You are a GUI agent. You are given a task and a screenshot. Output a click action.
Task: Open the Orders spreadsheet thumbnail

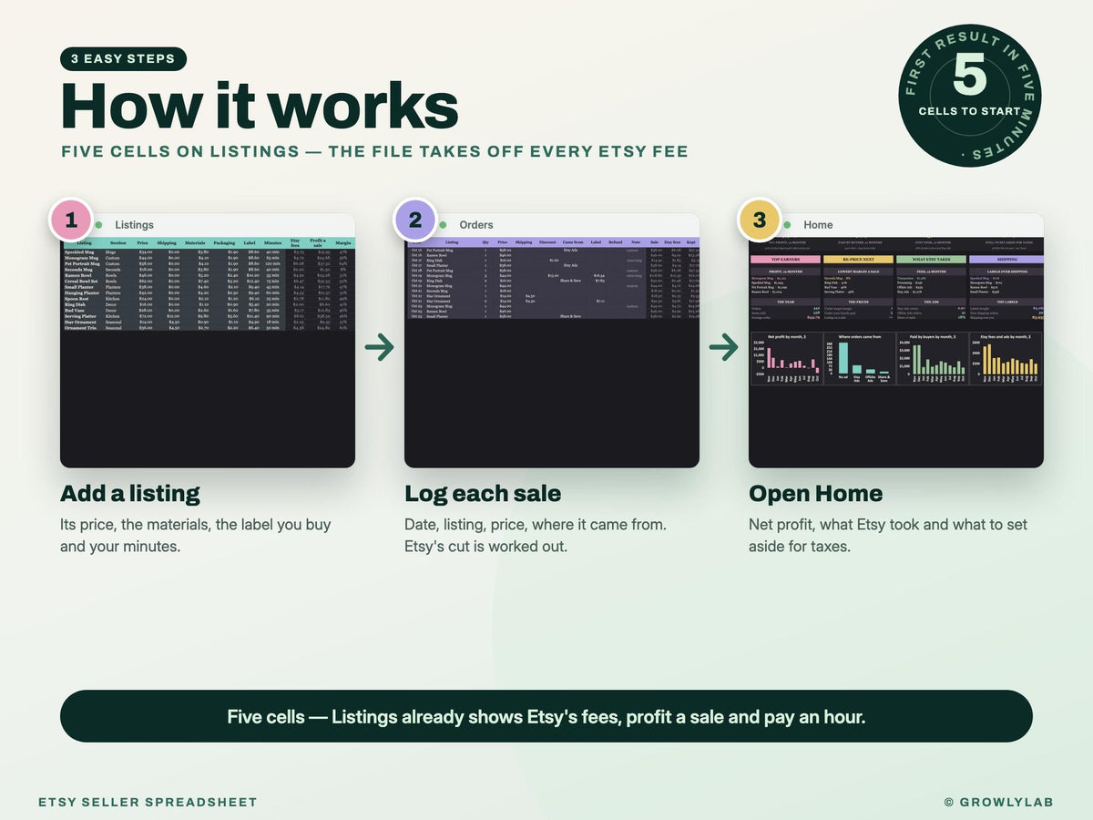click(552, 353)
